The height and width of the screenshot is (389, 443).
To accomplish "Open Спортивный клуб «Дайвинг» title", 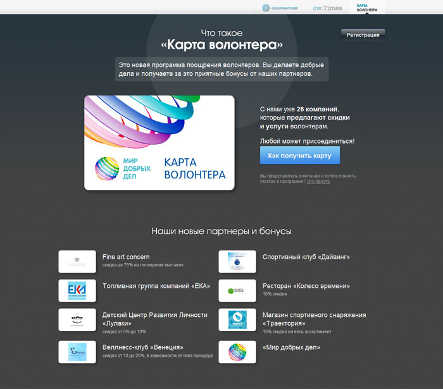I will [x=306, y=257].
